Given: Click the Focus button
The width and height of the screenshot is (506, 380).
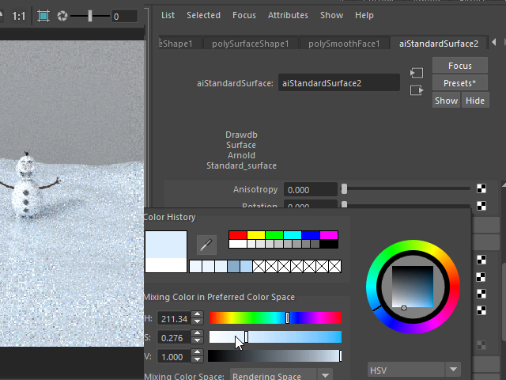Looking at the screenshot, I should (459, 66).
